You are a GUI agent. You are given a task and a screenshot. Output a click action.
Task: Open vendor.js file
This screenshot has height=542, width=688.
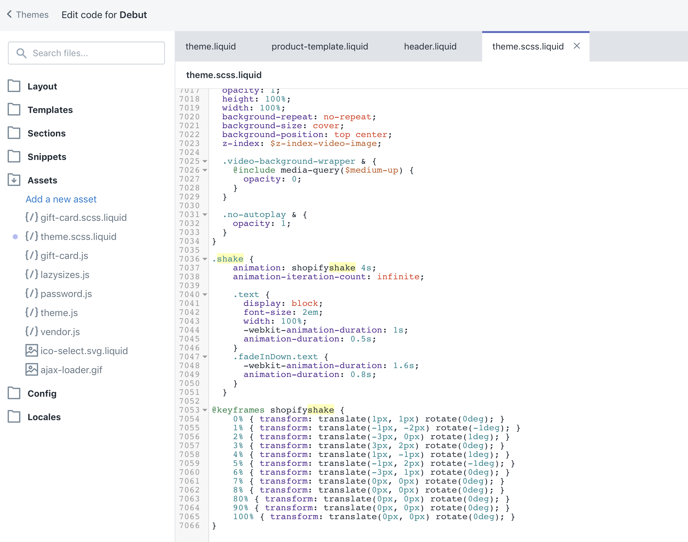(60, 332)
